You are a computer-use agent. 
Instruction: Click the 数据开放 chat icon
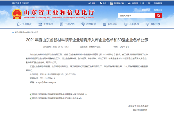[x=148, y=24]
